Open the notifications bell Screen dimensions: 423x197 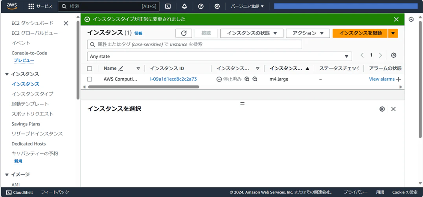click(184, 6)
